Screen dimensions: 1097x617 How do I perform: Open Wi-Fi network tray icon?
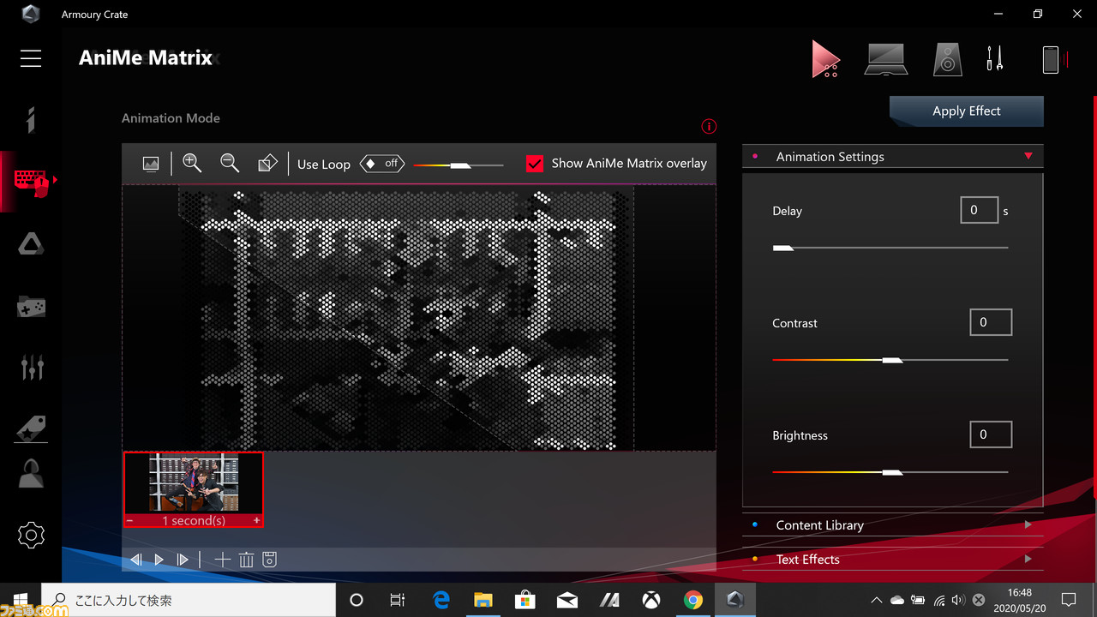[x=939, y=601]
